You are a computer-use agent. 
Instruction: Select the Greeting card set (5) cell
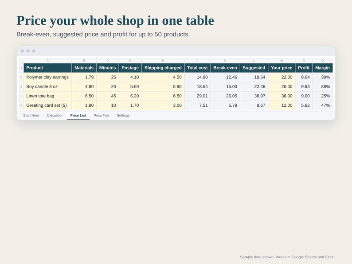(47, 105)
